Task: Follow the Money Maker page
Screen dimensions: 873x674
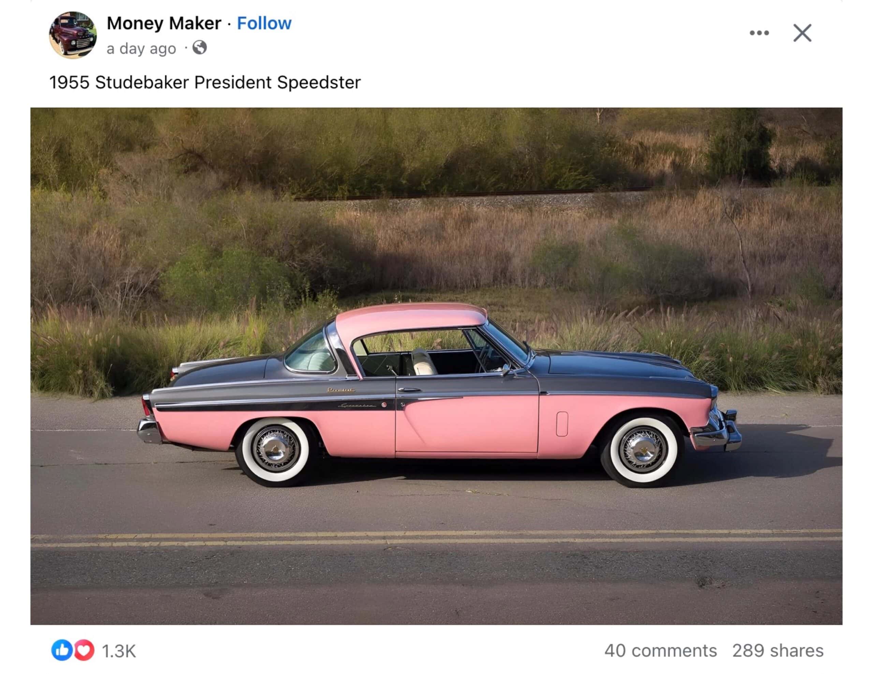Action: [264, 23]
